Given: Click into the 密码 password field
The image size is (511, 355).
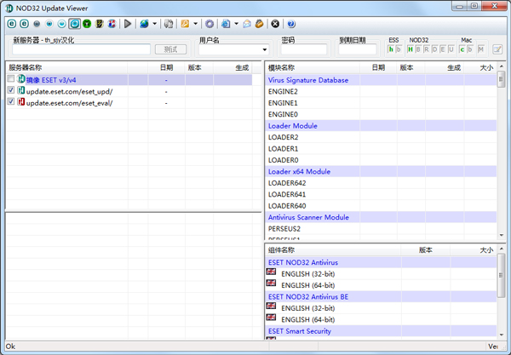Looking at the screenshot, I should [303, 49].
